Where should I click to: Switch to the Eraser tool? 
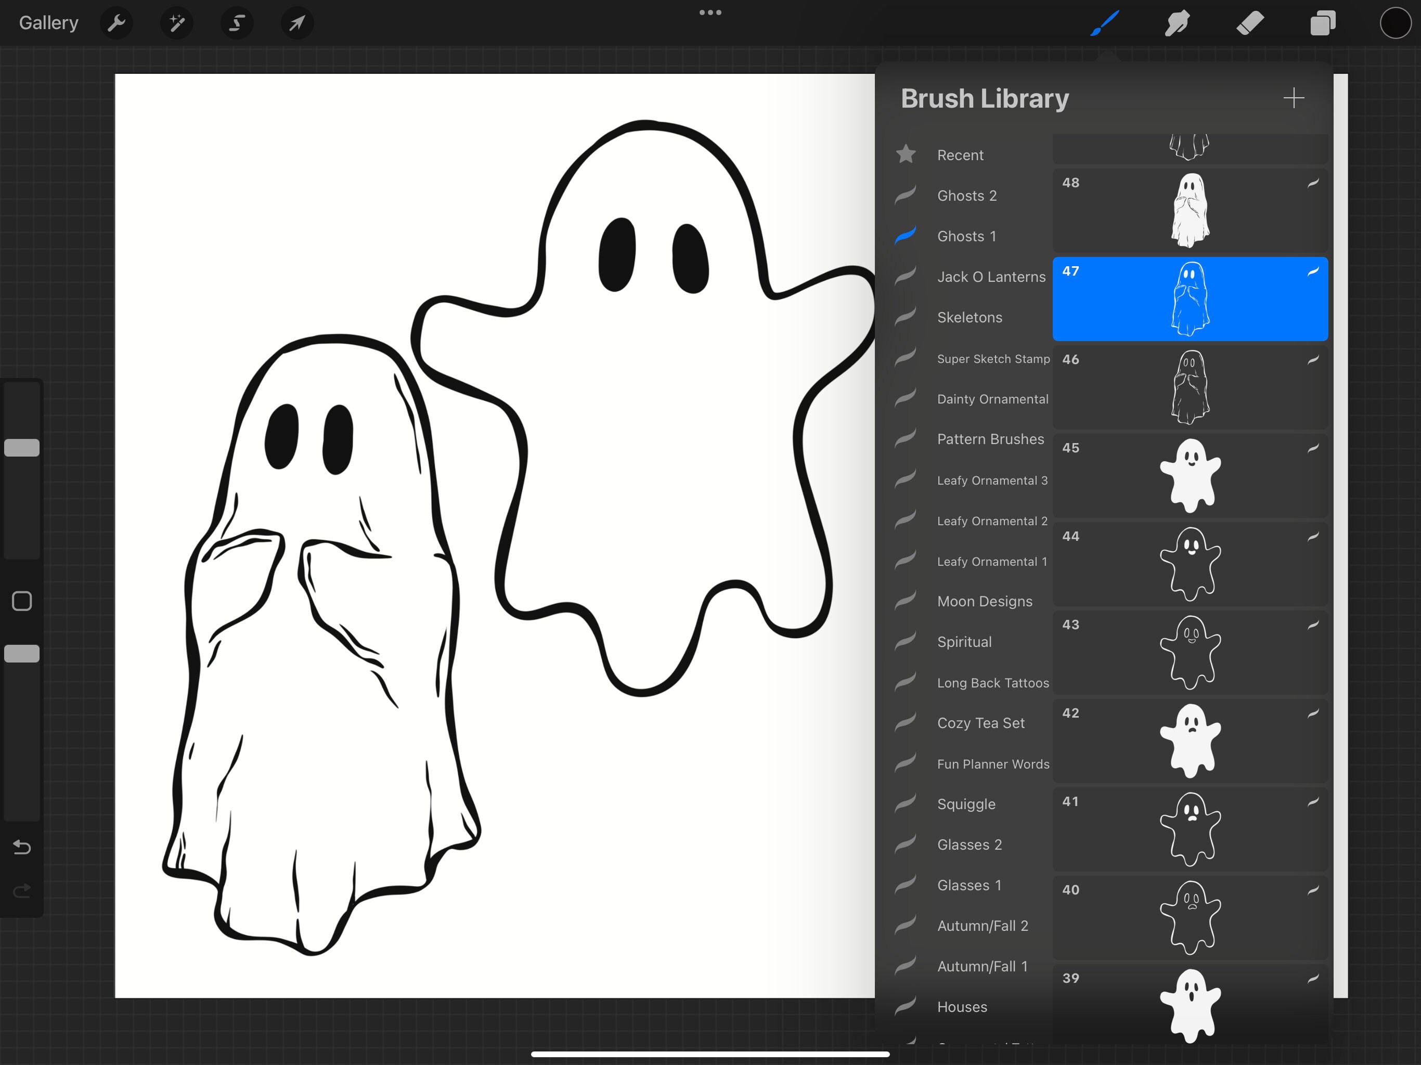click(1250, 23)
